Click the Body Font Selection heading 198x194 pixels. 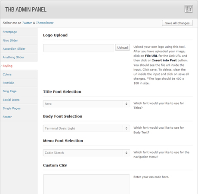(x=63, y=116)
